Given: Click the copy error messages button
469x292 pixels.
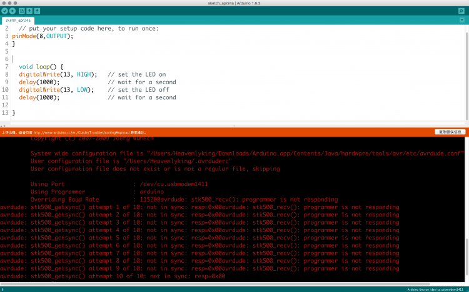Looking at the screenshot, I should pyautogui.click(x=450, y=132).
